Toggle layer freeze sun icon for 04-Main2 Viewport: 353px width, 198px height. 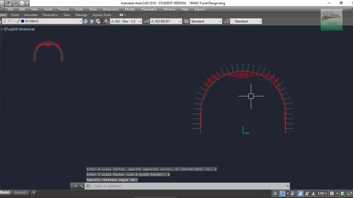(9, 21)
